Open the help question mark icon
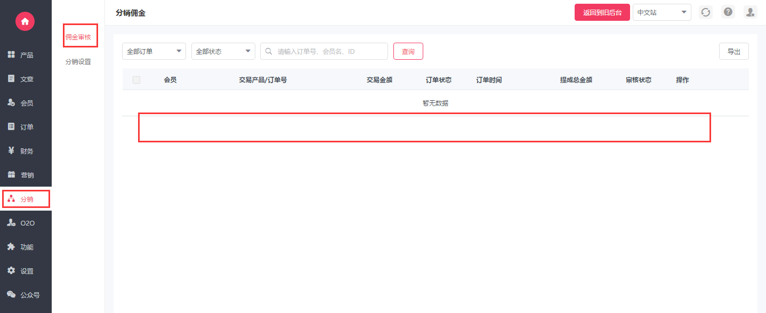Viewport: 766px width, 313px height. click(x=728, y=12)
